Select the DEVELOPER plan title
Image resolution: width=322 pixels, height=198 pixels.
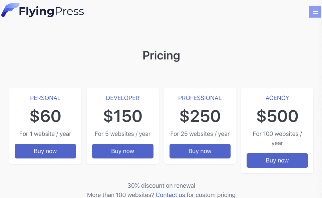click(122, 98)
